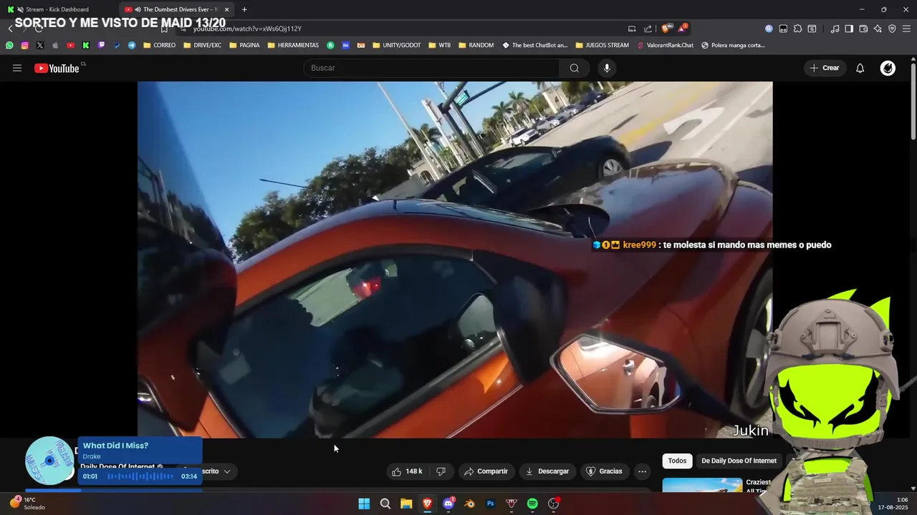Click the Descargar button
The image size is (917, 515).
pyautogui.click(x=547, y=471)
